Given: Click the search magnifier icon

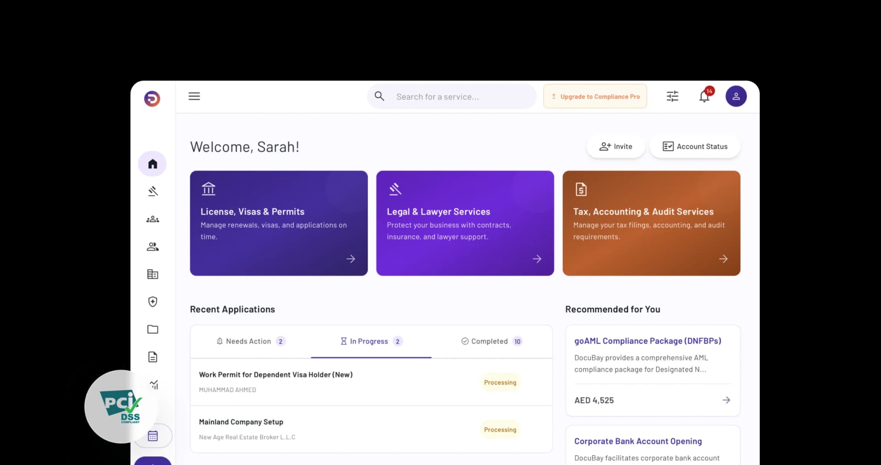Looking at the screenshot, I should pos(379,96).
